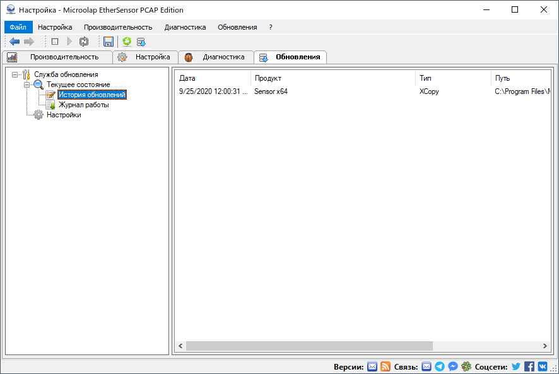The height and width of the screenshot is (374, 559).
Task: Click the database download toolbar icon
Action: click(x=141, y=42)
